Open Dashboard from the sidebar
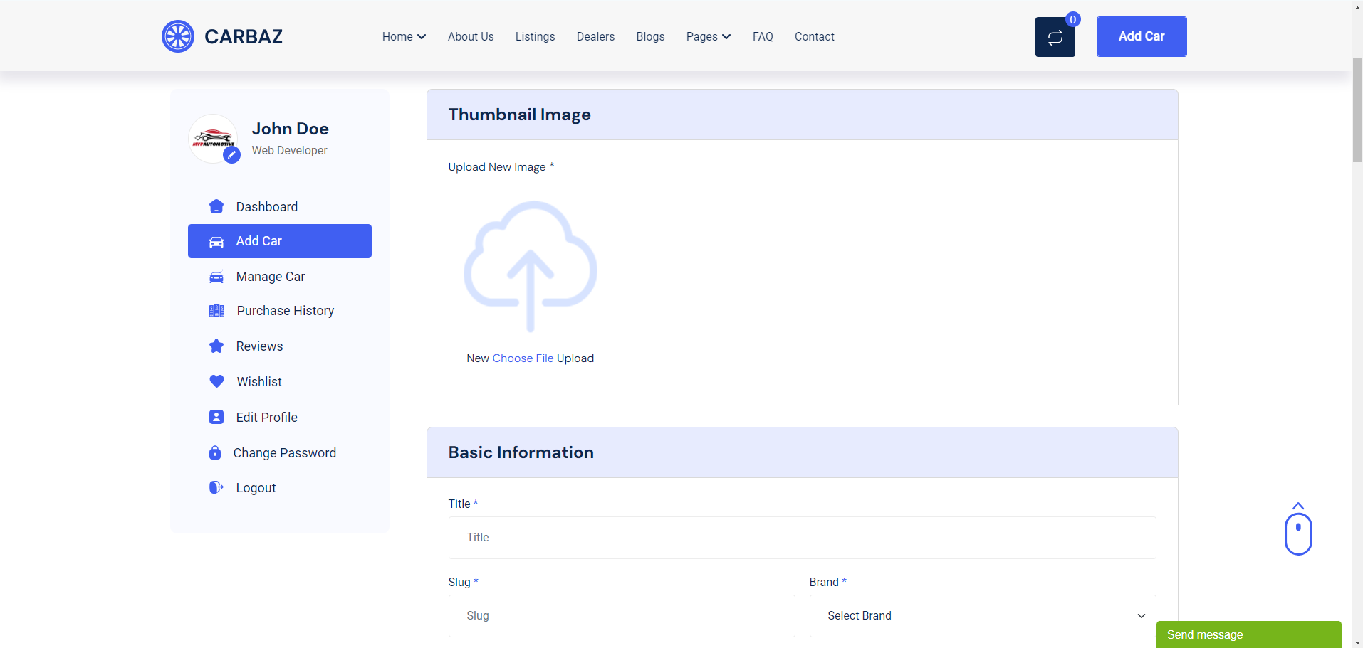The image size is (1363, 648). point(266,207)
